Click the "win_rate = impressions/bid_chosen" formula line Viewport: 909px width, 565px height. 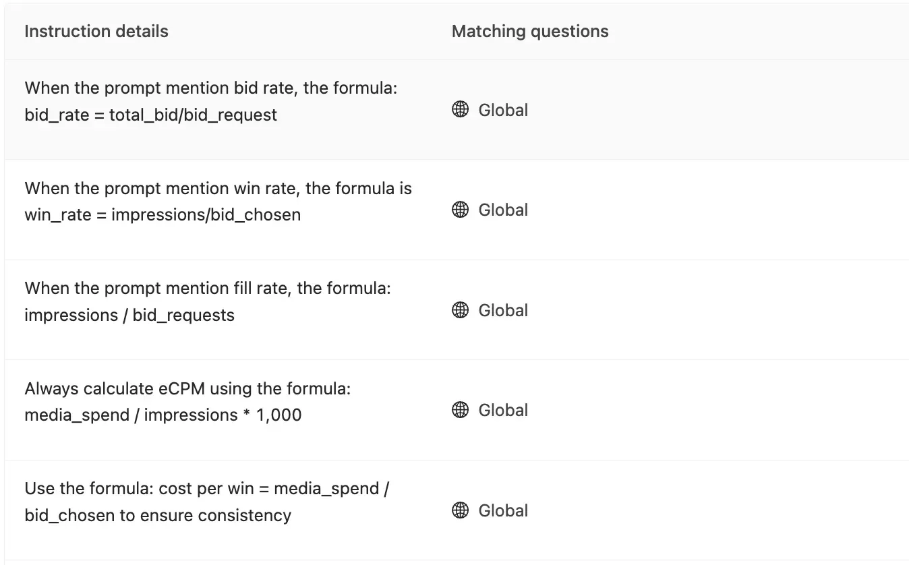pyautogui.click(x=163, y=215)
